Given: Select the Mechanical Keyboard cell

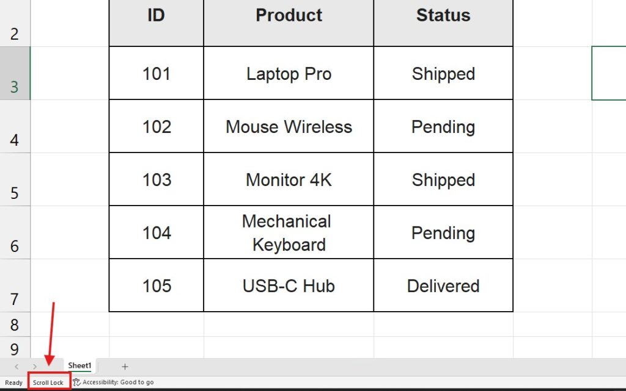Looking at the screenshot, I should pyautogui.click(x=288, y=232).
